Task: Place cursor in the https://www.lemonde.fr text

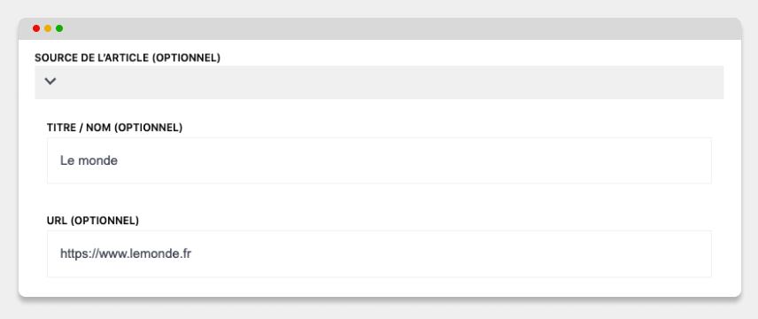Action: pyautogui.click(x=126, y=253)
